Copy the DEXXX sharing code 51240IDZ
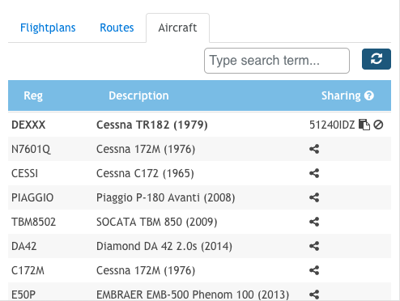The image size is (400, 301). tap(364, 125)
